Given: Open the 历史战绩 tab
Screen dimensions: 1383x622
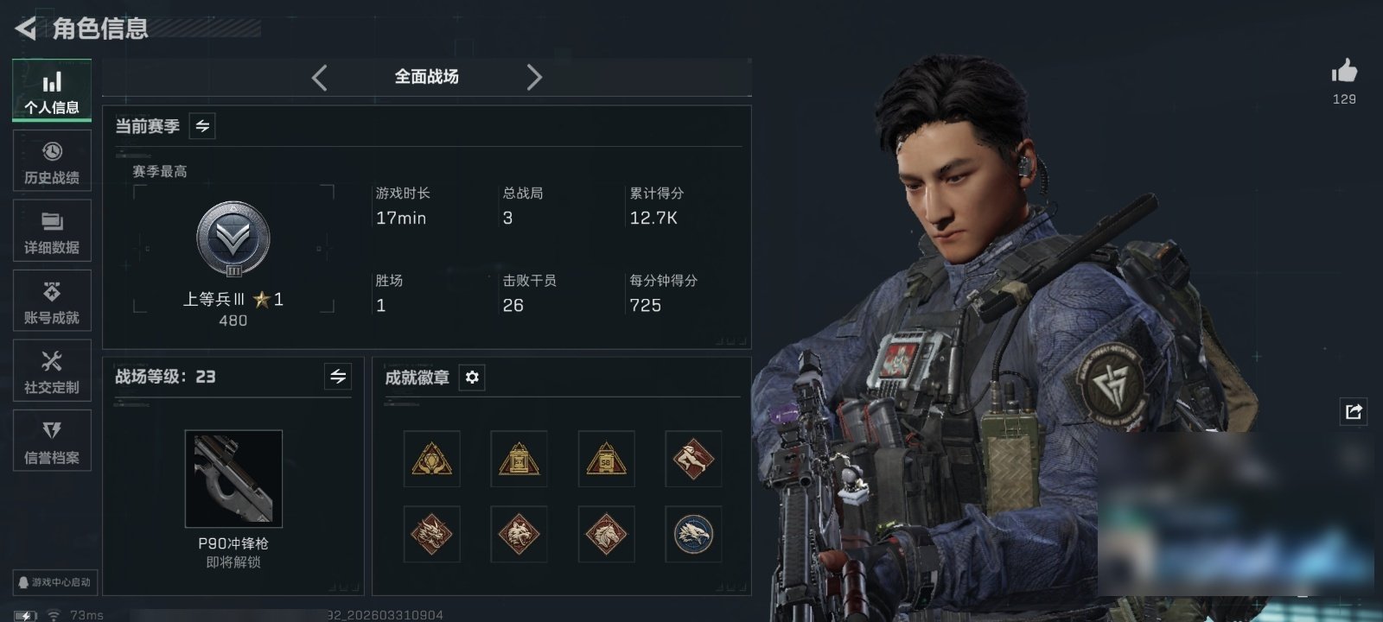Looking at the screenshot, I should coord(52,161).
